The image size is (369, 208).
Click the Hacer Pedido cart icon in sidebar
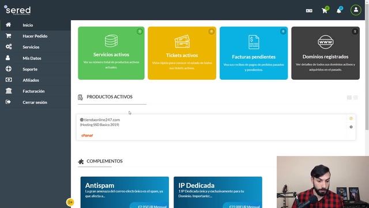click(9, 36)
